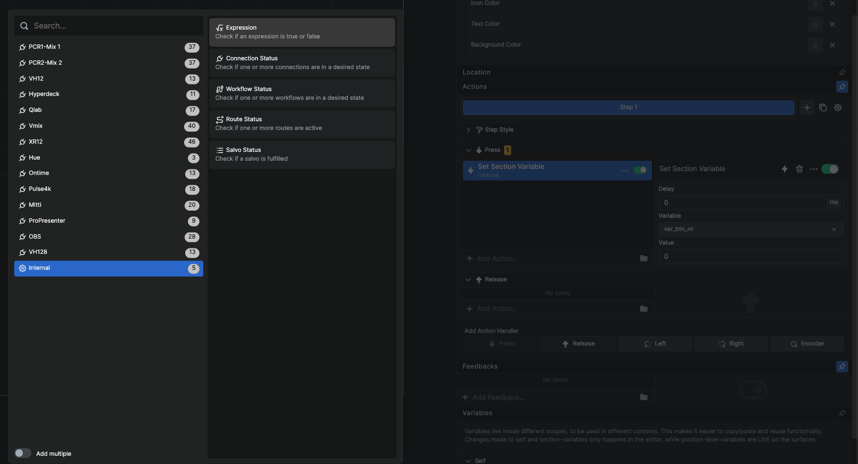Select the PCR1-Mix 1 connection

[108, 47]
